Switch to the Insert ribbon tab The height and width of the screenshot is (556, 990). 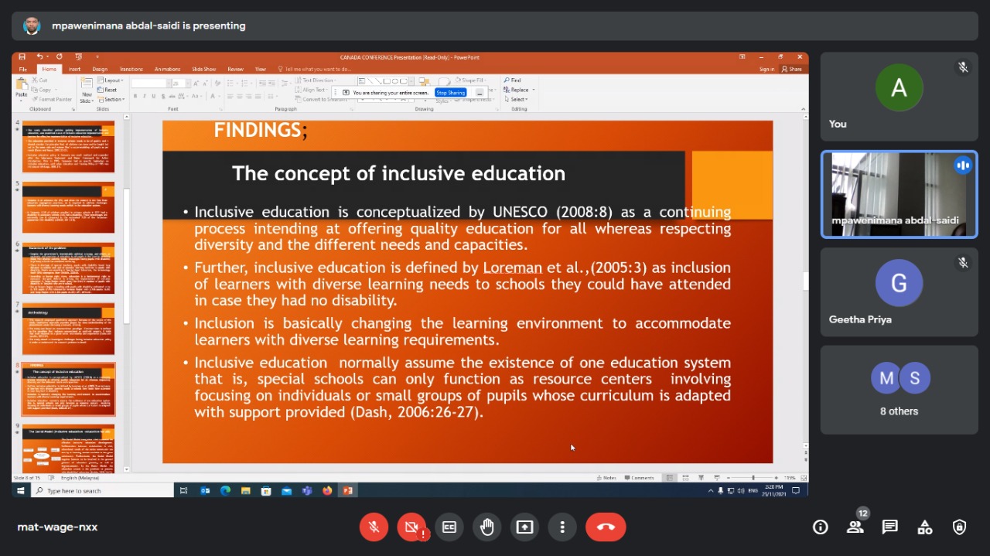click(74, 70)
